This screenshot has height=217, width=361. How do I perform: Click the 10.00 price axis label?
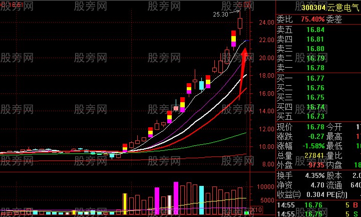pos(266,147)
